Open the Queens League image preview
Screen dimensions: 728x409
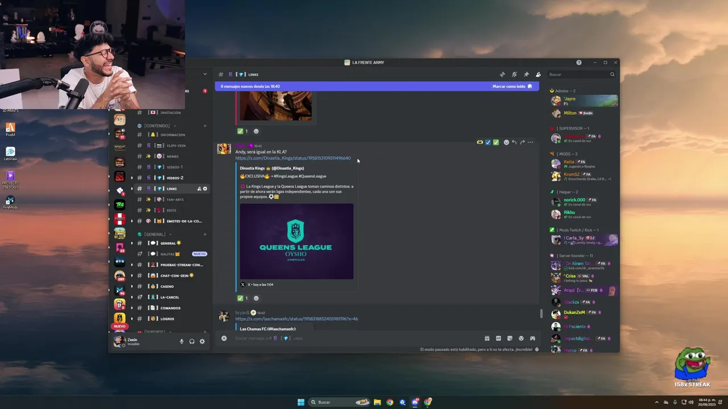click(296, 241)
